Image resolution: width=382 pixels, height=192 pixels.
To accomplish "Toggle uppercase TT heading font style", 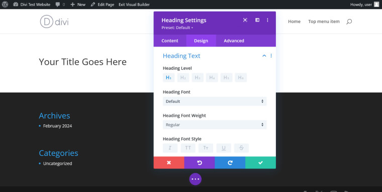I will pyautogui.click(x=188, y=148).
